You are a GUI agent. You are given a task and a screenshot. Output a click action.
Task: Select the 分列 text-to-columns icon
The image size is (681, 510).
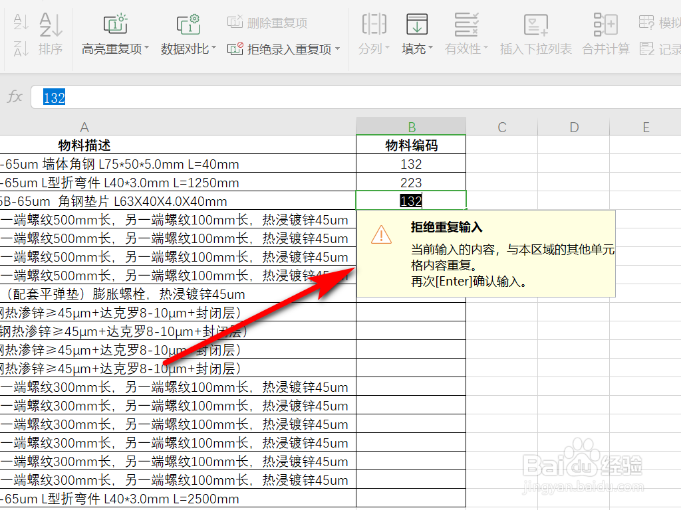coord(374,23)
